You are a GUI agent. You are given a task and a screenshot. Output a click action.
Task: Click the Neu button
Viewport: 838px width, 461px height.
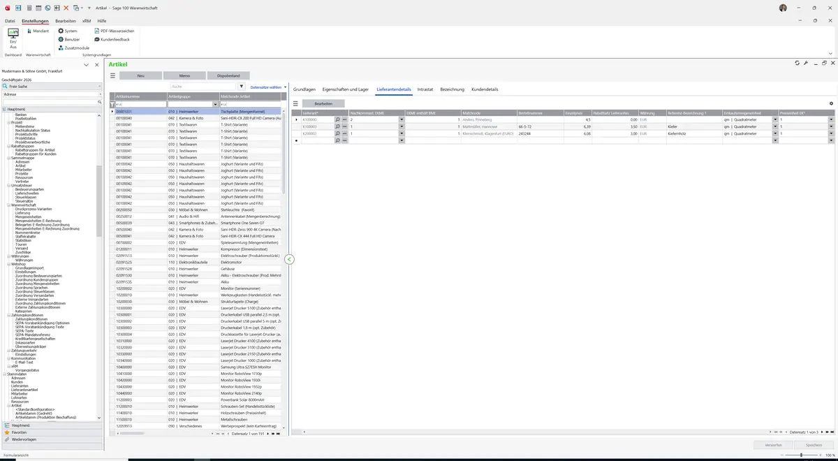click(x=140, y=75)
